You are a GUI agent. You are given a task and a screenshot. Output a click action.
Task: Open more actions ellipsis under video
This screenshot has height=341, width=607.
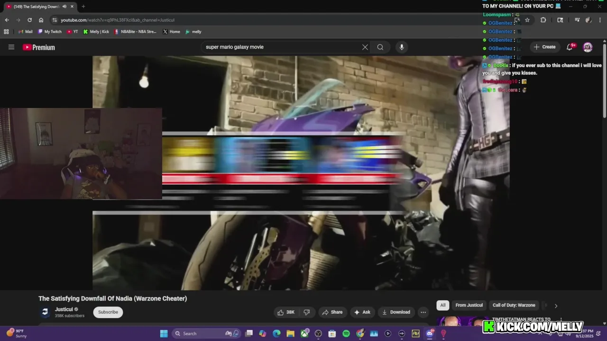(423, 312)
